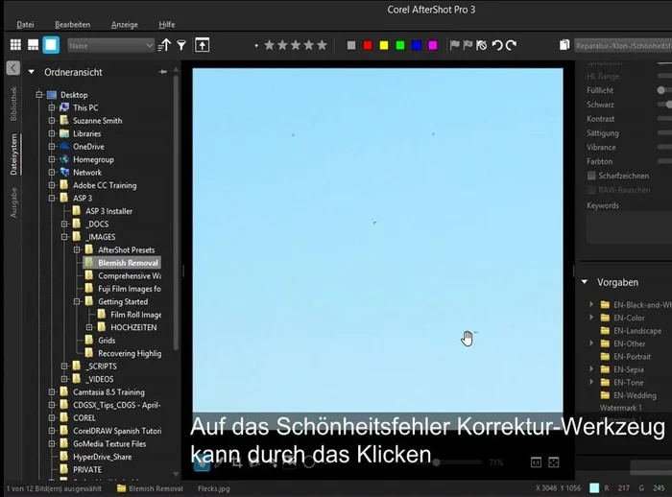Select the EN-Wedding preset folder

(635, 395)
